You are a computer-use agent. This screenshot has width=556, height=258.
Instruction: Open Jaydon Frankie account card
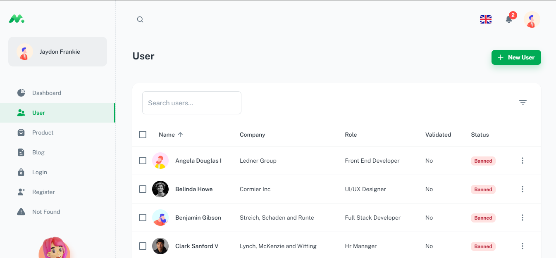[57, 52]
